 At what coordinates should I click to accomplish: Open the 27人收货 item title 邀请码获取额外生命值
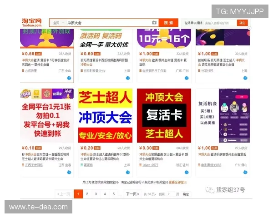(x=222, y=154)
